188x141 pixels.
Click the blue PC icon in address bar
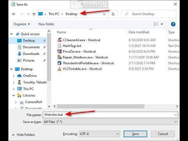coord(41,14)
